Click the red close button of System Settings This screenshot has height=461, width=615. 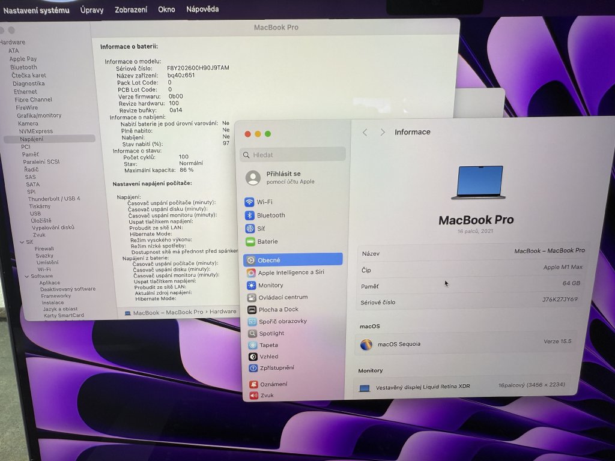pos(247,134)
